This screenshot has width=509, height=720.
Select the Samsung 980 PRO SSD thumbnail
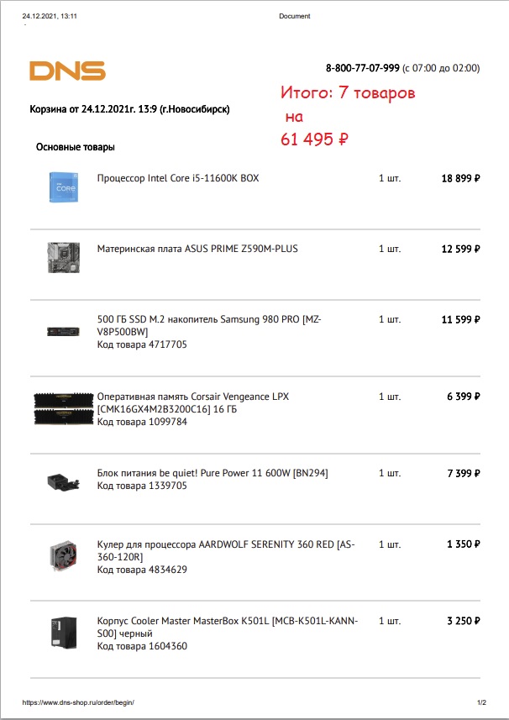(63, 331)
